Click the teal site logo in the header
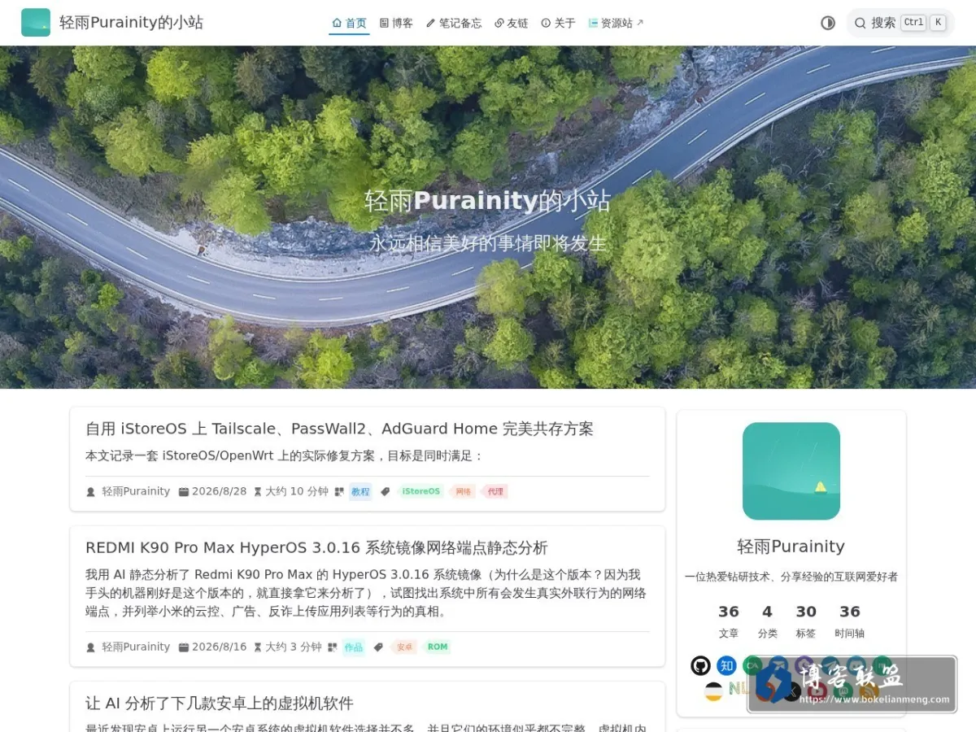 tap(36, 23)
